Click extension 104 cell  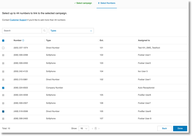(101, 71)
